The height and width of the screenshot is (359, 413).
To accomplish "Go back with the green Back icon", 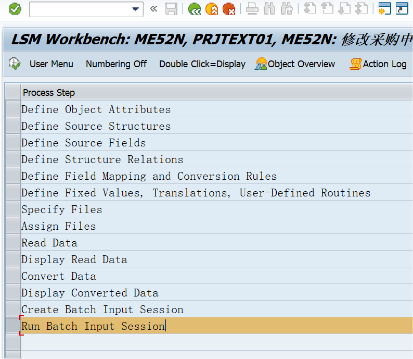I will [195, 9].
